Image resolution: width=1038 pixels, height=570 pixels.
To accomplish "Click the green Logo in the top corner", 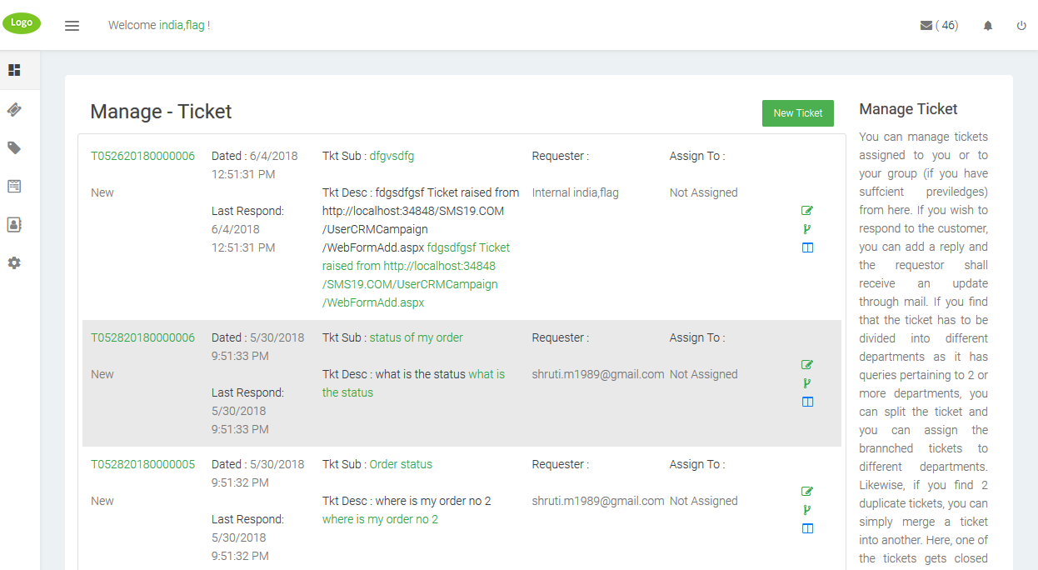I will pyautogui.click(x=22, y=22).
